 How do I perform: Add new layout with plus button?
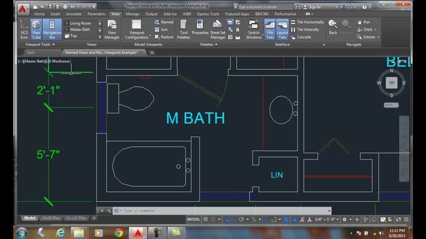pos(94,218)
